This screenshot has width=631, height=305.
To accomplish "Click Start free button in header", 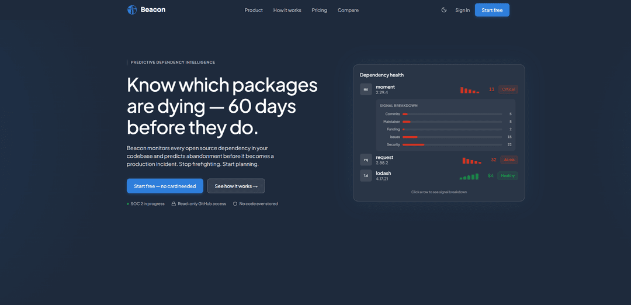I will click(x=492, y=10).
